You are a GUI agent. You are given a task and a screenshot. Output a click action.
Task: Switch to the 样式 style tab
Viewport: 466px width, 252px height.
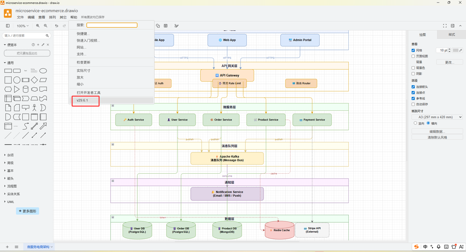click(452, 35)
